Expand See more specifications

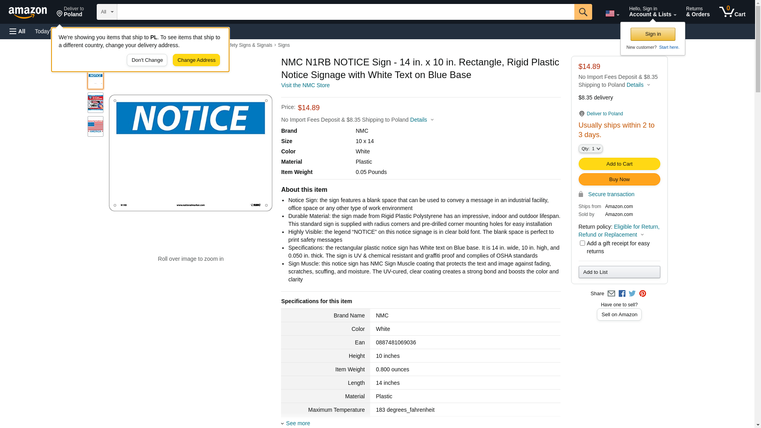point(298,423)
